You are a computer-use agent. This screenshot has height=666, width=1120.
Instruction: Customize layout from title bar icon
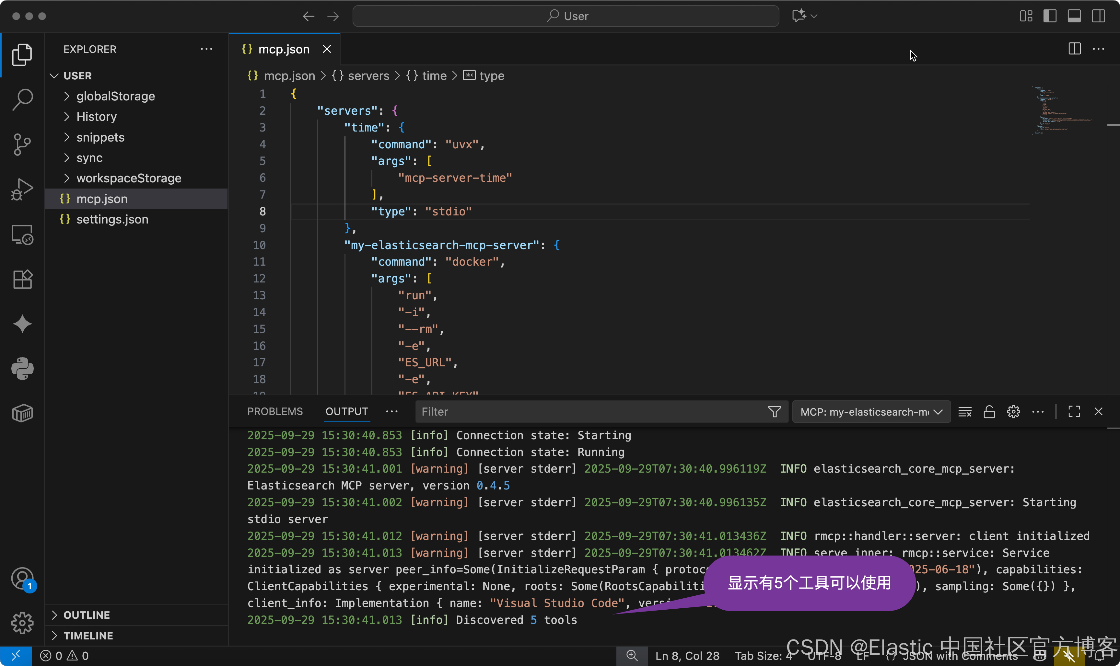1026,16
